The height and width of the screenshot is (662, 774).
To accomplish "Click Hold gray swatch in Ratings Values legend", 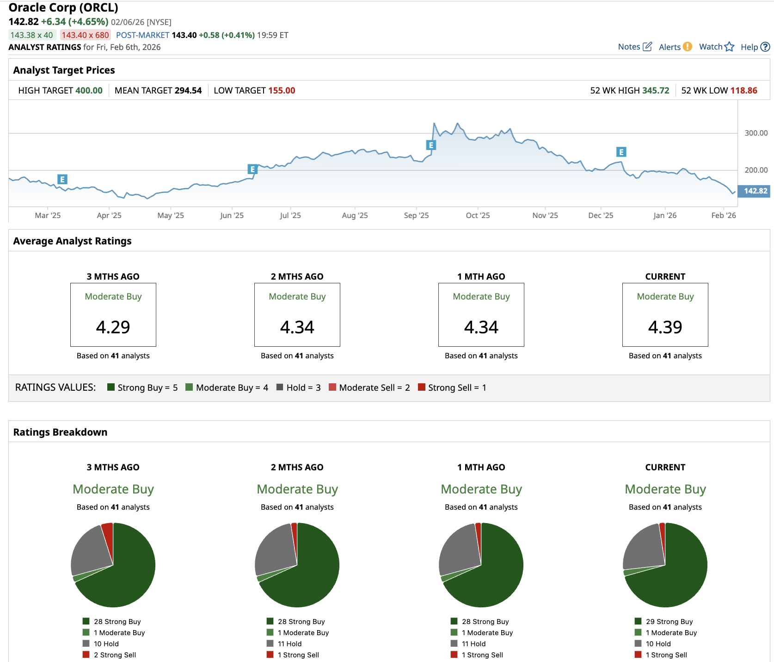I will pos(280,387).
